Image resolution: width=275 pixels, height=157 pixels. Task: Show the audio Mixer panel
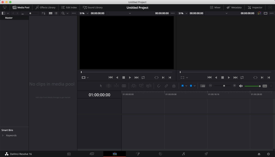[x=215, y=8]
